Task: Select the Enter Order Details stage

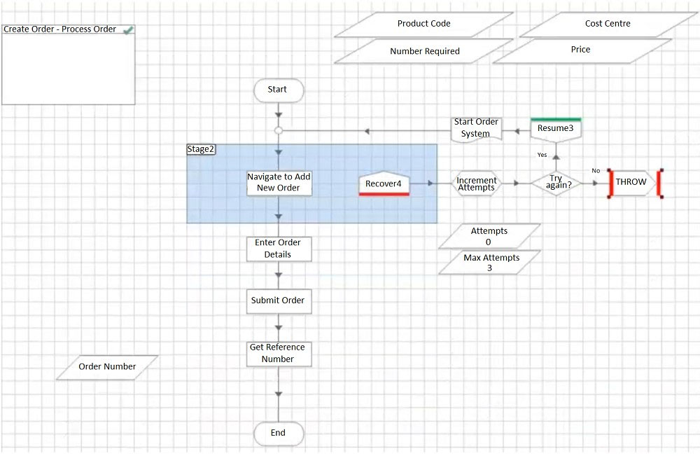Action: click(x=278, y=249)
